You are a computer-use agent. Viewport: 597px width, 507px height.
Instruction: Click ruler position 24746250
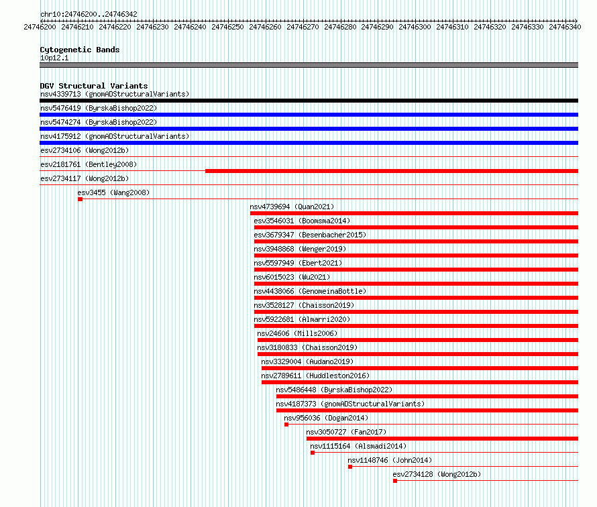click(227, 27)
